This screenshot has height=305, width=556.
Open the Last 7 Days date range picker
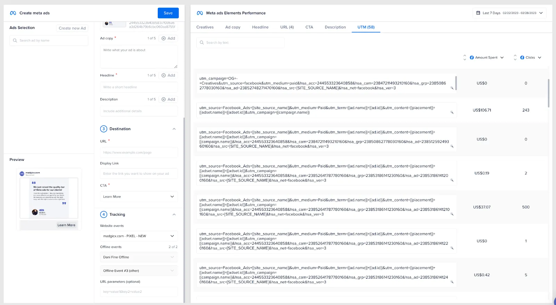(509, 13)
